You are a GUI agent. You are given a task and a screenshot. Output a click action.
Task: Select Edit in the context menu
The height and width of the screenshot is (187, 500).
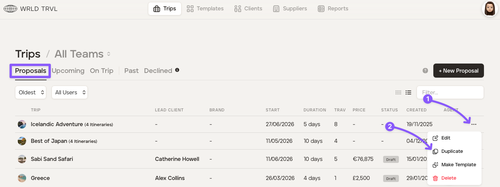pyautogui.click(x=445, y=138)
